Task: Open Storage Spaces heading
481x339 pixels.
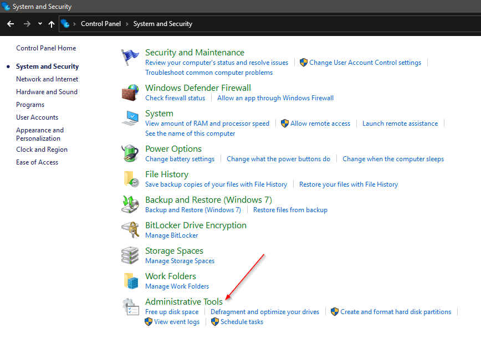Action: [x=174, y=251]
